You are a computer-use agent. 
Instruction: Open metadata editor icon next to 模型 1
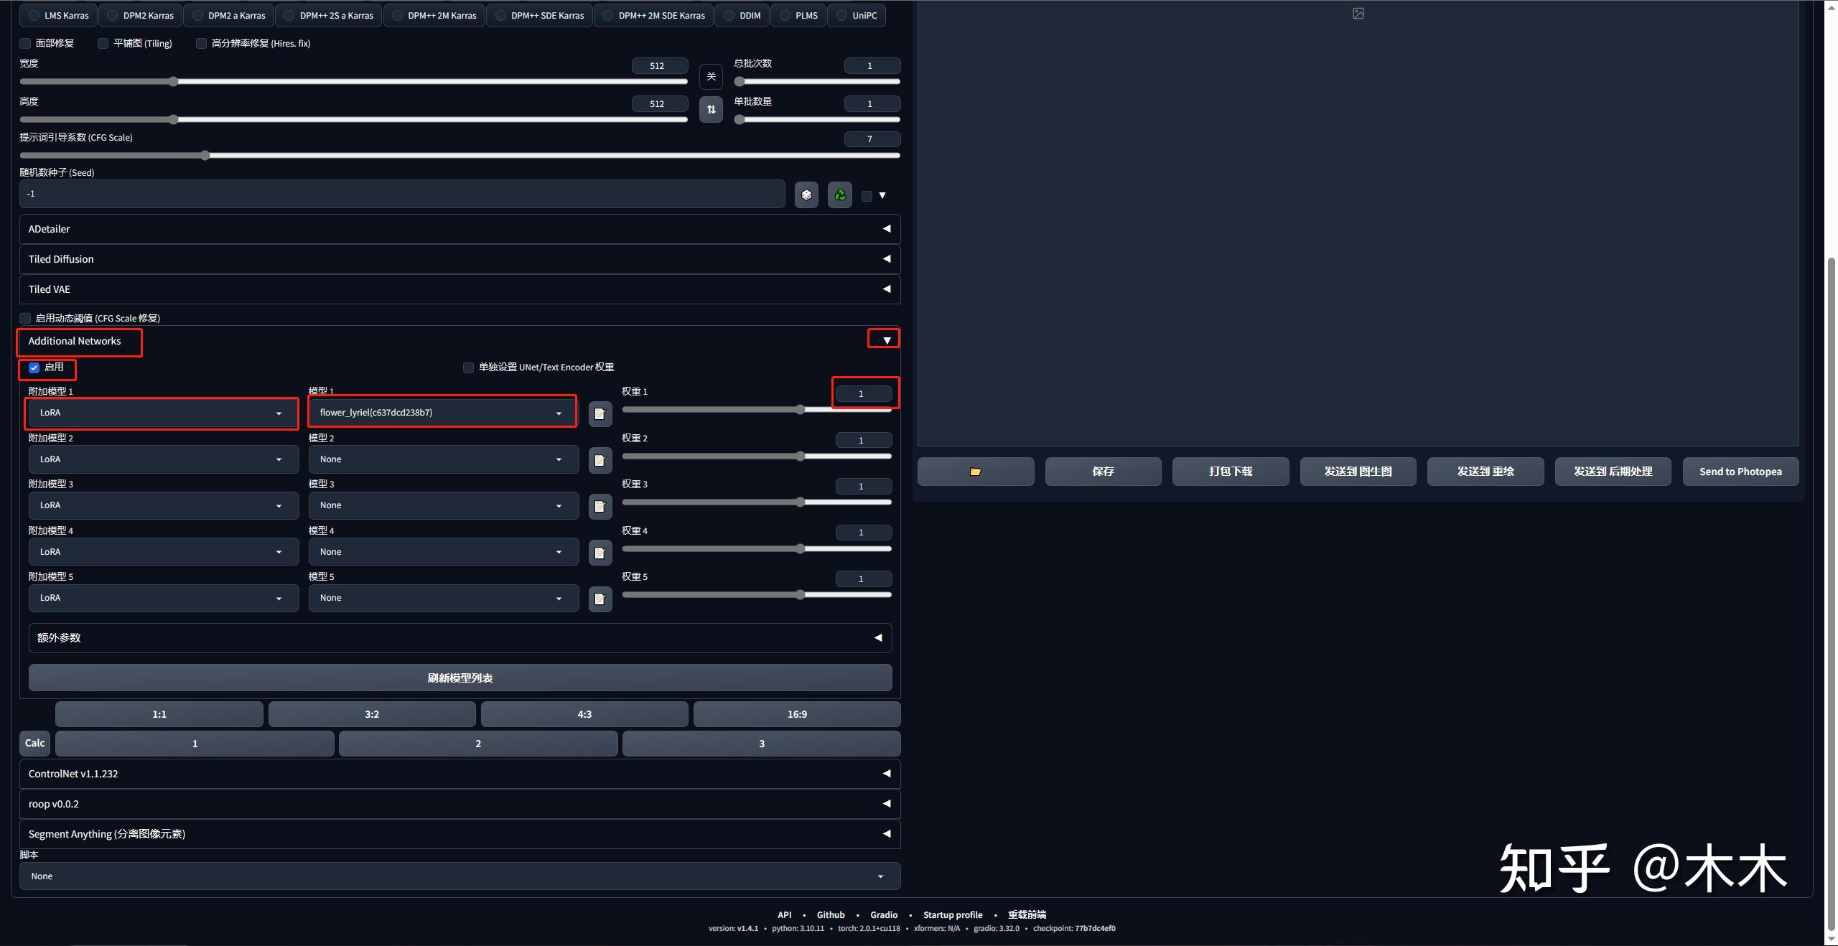click(x=600, y=413)
